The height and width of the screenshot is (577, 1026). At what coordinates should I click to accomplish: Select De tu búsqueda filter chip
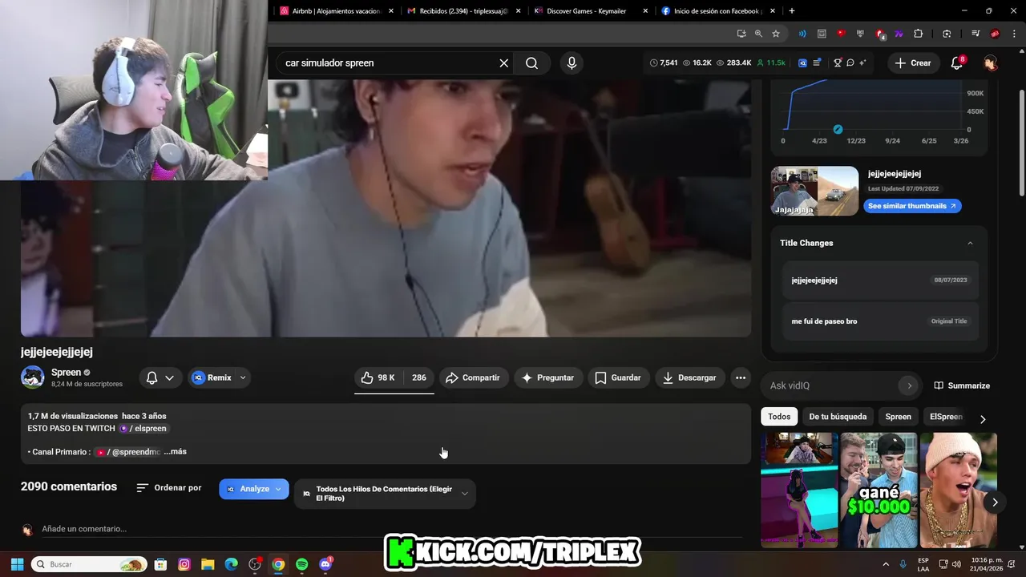click(838, 417)
